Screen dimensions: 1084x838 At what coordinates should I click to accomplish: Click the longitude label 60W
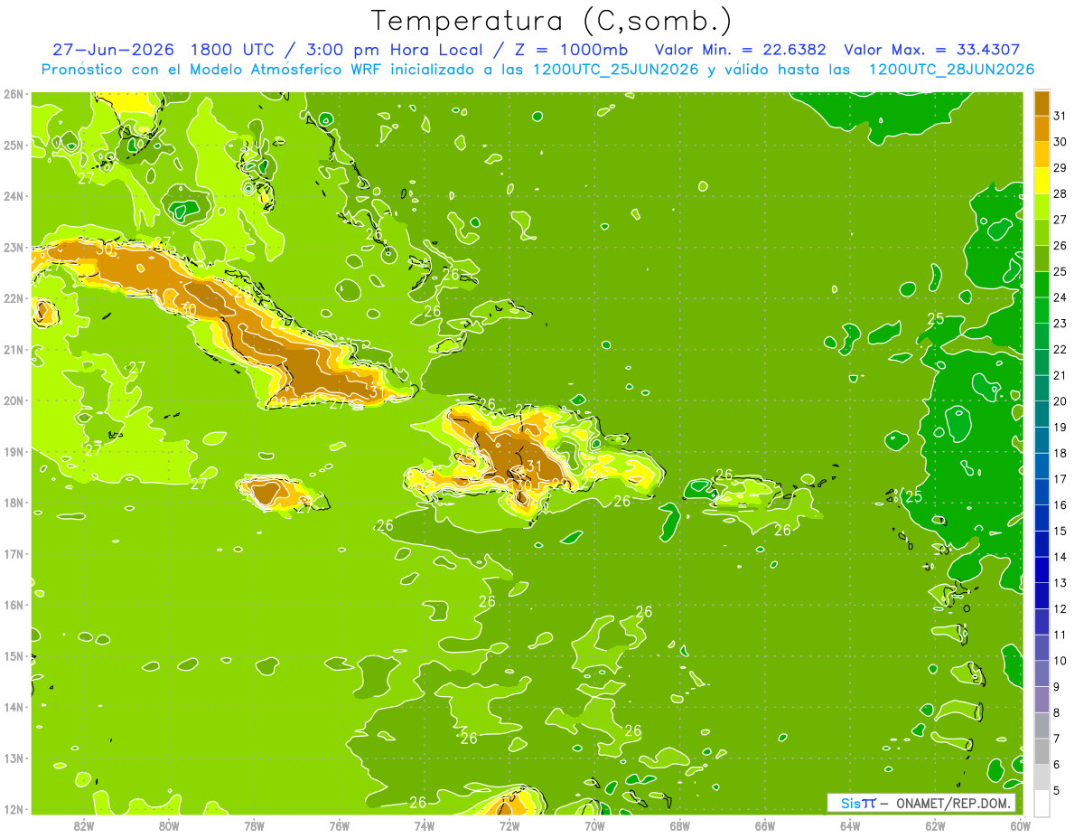click(x=1020, y=825)
